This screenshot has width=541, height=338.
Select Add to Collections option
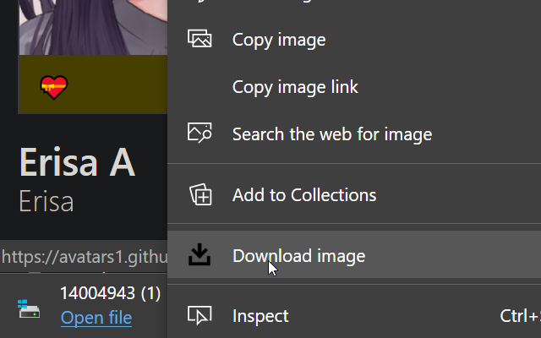pos(303,195)
